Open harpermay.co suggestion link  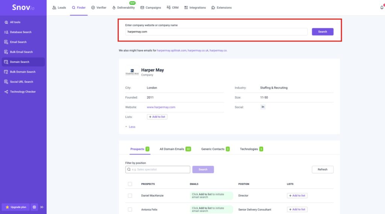(x=218, y=50)
